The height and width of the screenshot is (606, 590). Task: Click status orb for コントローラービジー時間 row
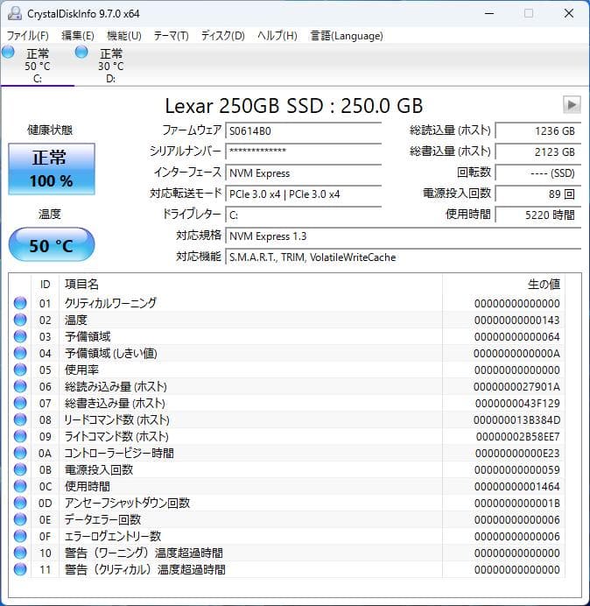click(20, 453)
